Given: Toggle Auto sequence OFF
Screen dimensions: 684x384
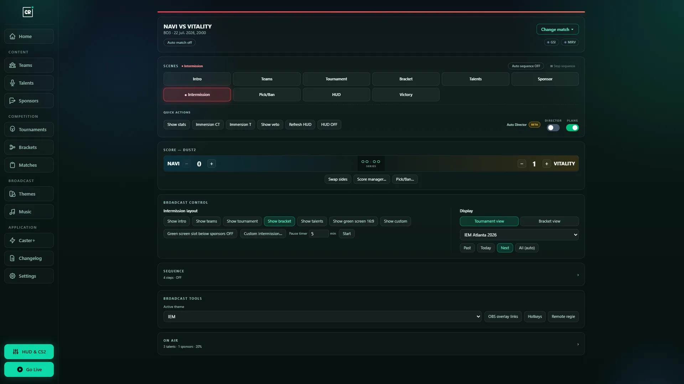Looking at the screenshot, I should [526, 66].
